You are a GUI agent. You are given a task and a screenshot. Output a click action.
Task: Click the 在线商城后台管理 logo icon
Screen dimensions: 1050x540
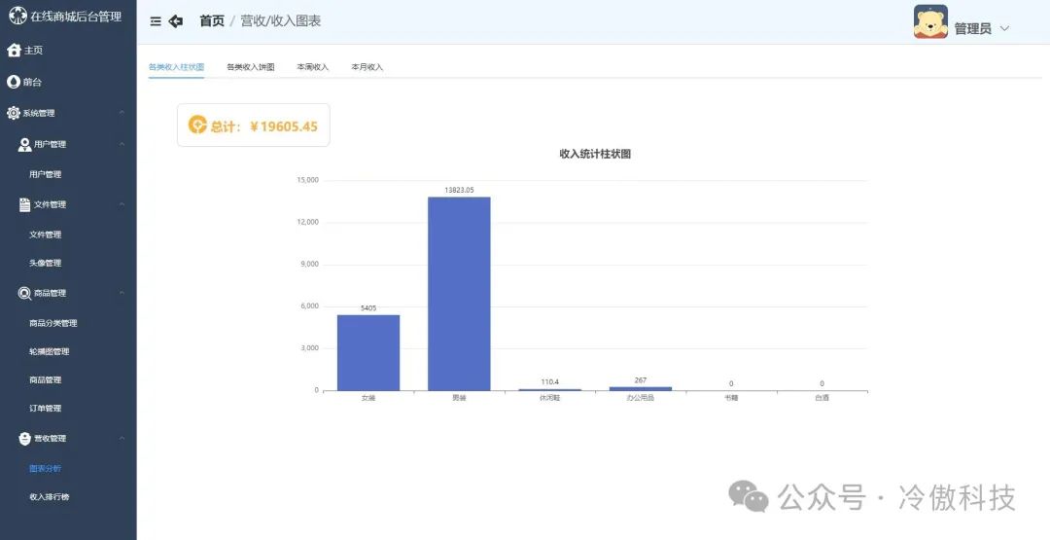[18, 16]
